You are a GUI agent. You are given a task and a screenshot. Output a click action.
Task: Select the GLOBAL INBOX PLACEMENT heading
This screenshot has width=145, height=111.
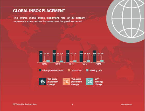click(39, 11)
